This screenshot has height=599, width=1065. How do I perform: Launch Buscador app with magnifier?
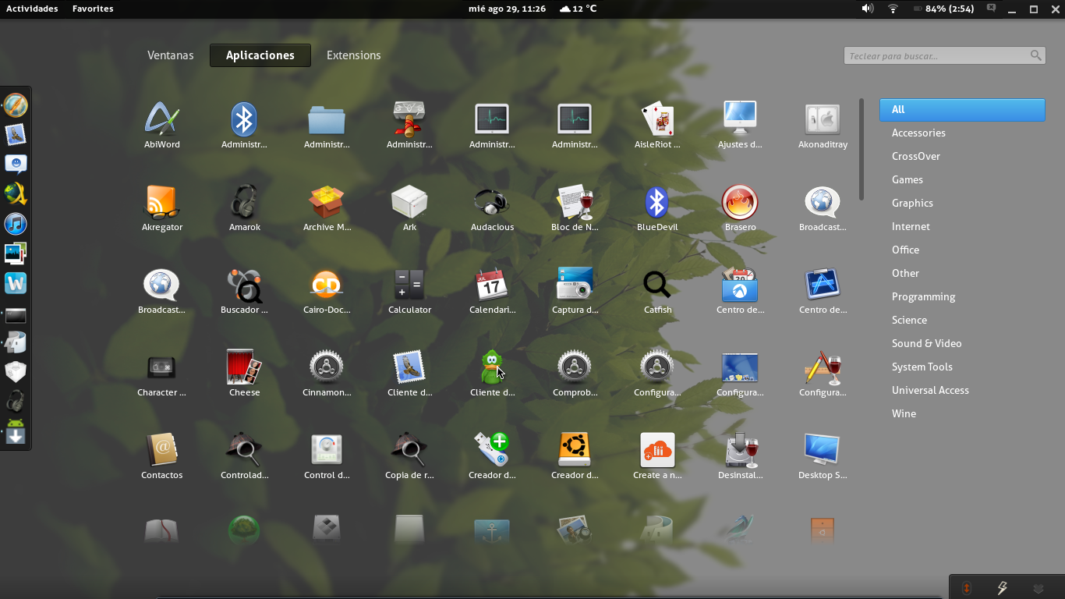tap(245, 290)
